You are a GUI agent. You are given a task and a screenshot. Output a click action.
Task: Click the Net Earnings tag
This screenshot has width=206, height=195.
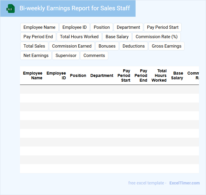pos(36,56)
